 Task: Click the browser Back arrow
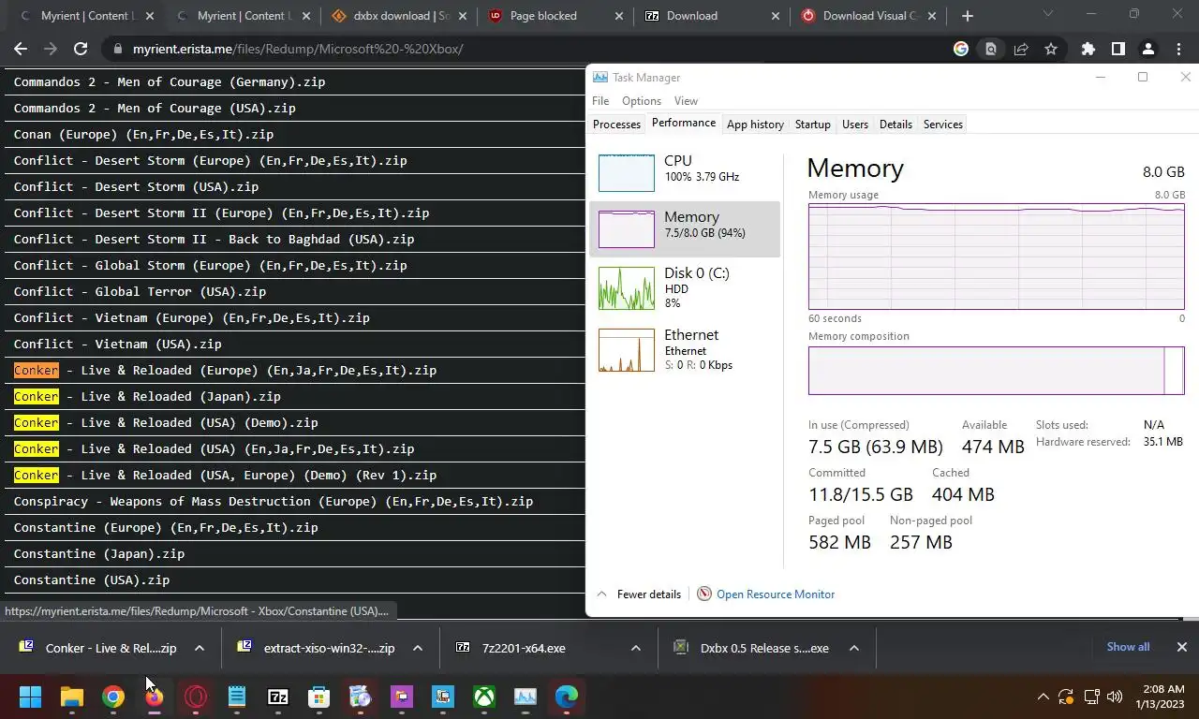[21, 49]
